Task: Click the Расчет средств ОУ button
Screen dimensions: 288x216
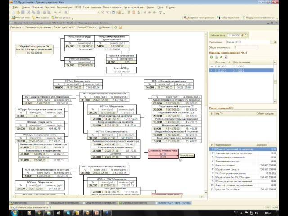Action: tap(64, 27)
